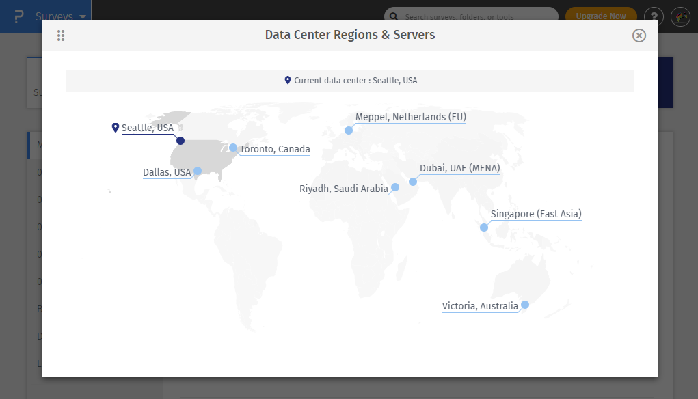The image size is (698, 399).
Task: Click the map pin beside Seattle label
Action: [x=116, y=128]
